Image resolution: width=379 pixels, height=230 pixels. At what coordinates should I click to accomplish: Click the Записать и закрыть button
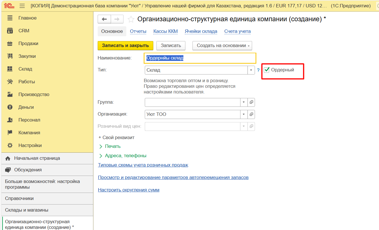pyautogui.click(x=125, y=46)
